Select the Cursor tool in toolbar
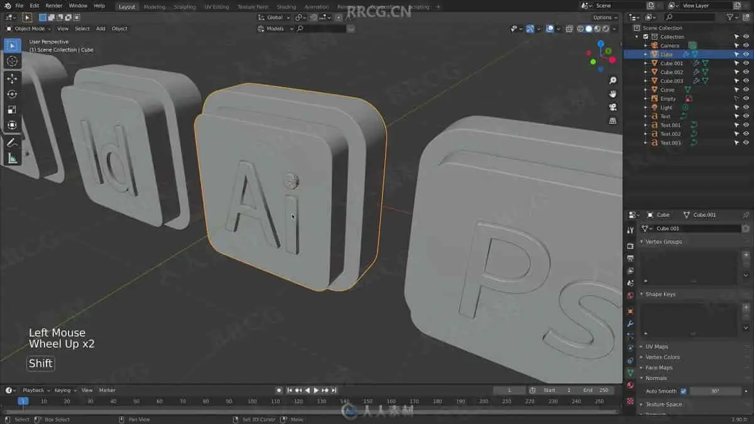Screen dimensions: 754x424 [12, 61]
